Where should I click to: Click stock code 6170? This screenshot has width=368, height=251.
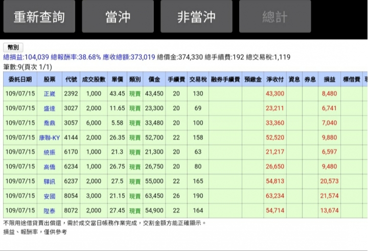(71, 152)
